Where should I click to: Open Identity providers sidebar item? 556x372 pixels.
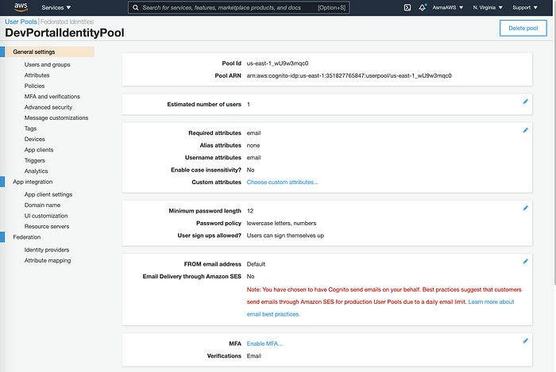47,250
